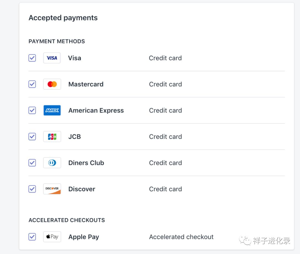300x254 pixels.
Task: Click the American Express label text
Action: (96, 110)
